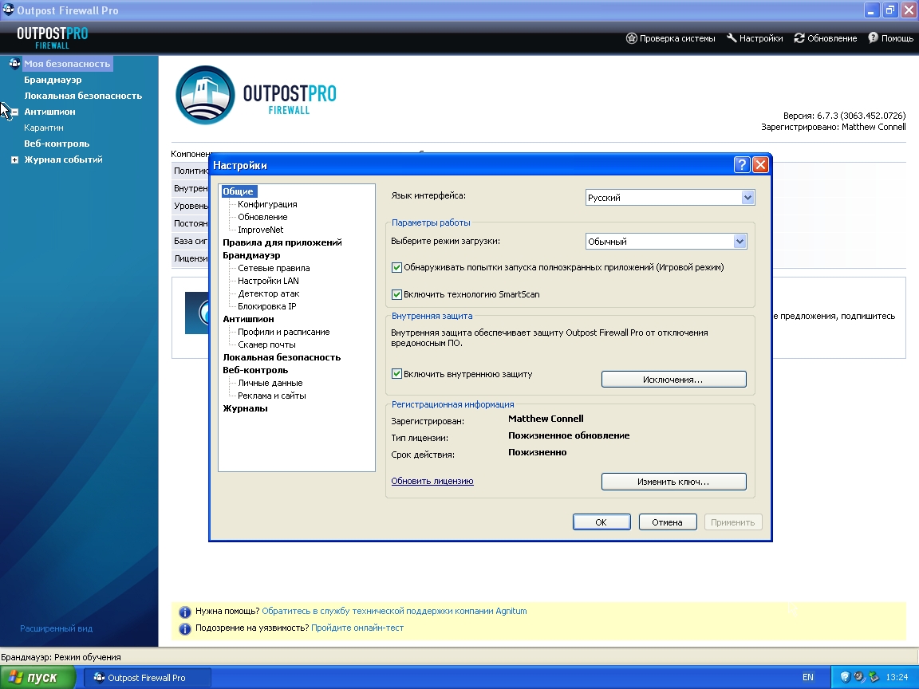
Task: Open Локальная безопасность in left sidebar
Action: point(83,96)
